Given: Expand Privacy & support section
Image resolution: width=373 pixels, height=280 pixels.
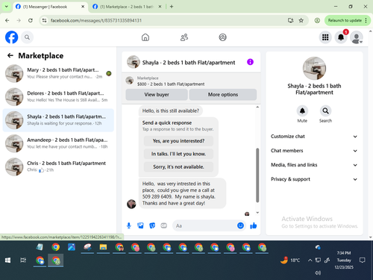Looking at the screenshot, I should pos(314,179).
